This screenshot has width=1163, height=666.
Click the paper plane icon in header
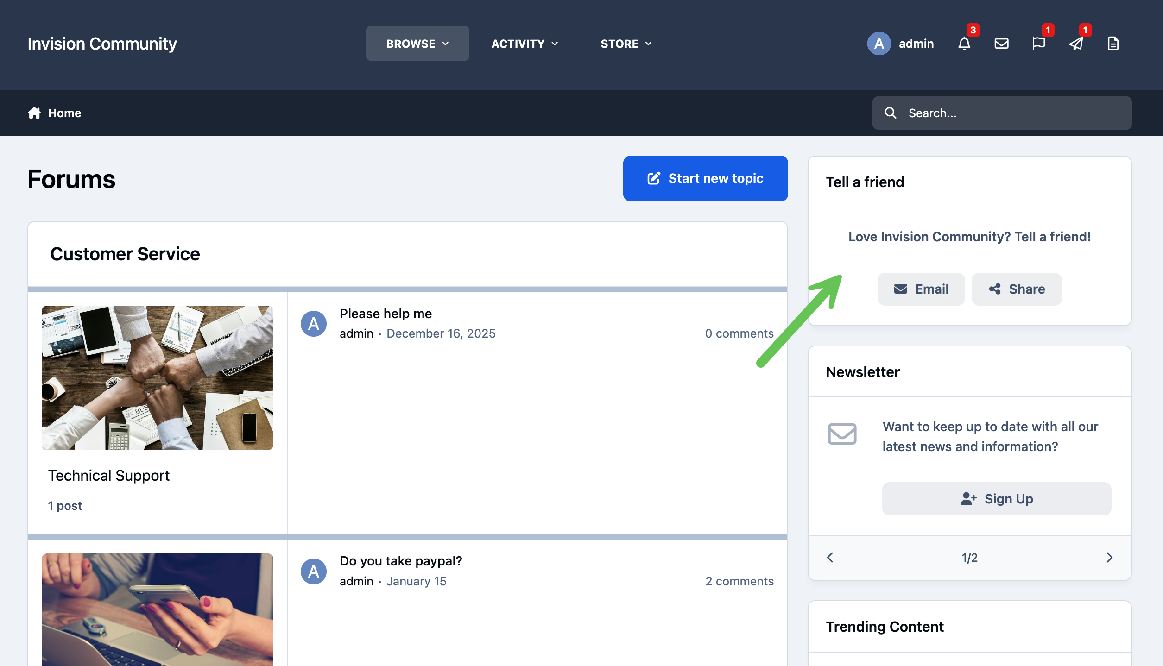point(1076,44)
